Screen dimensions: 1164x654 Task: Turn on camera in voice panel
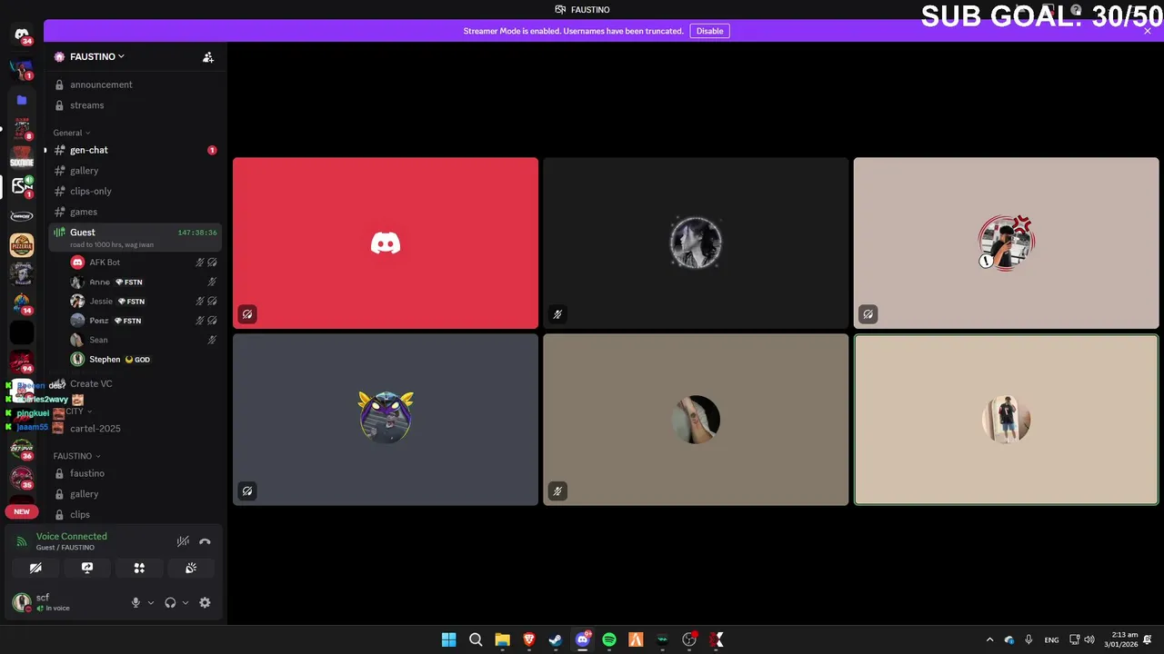point(35,568)
